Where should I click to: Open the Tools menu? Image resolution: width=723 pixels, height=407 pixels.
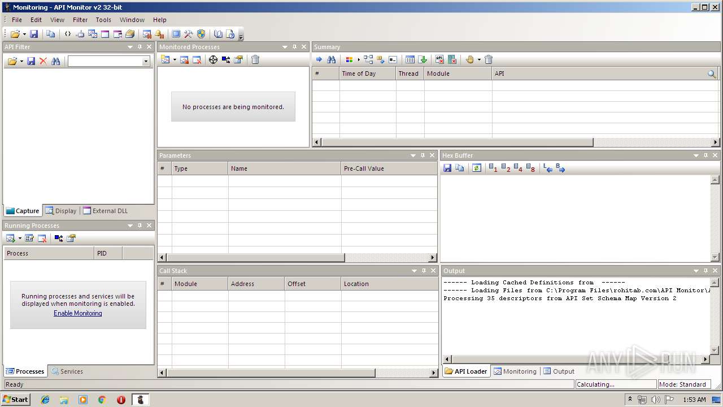(103, 20)
